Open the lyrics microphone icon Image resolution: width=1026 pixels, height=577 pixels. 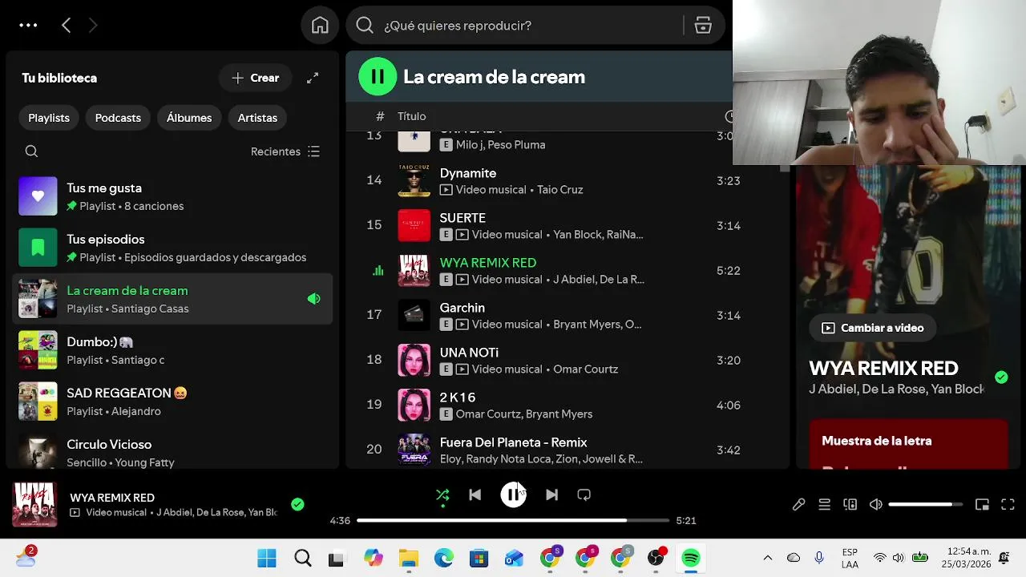(x=798, y=504)
